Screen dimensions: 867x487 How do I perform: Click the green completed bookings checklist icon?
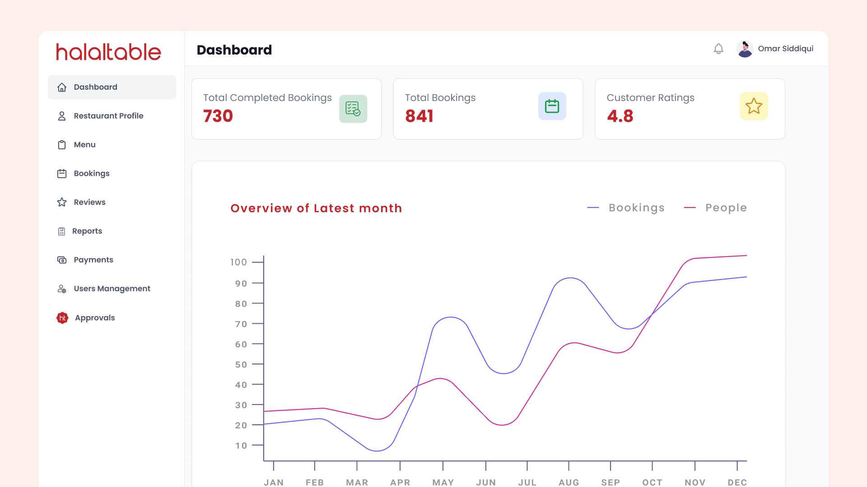coord(353,109)
